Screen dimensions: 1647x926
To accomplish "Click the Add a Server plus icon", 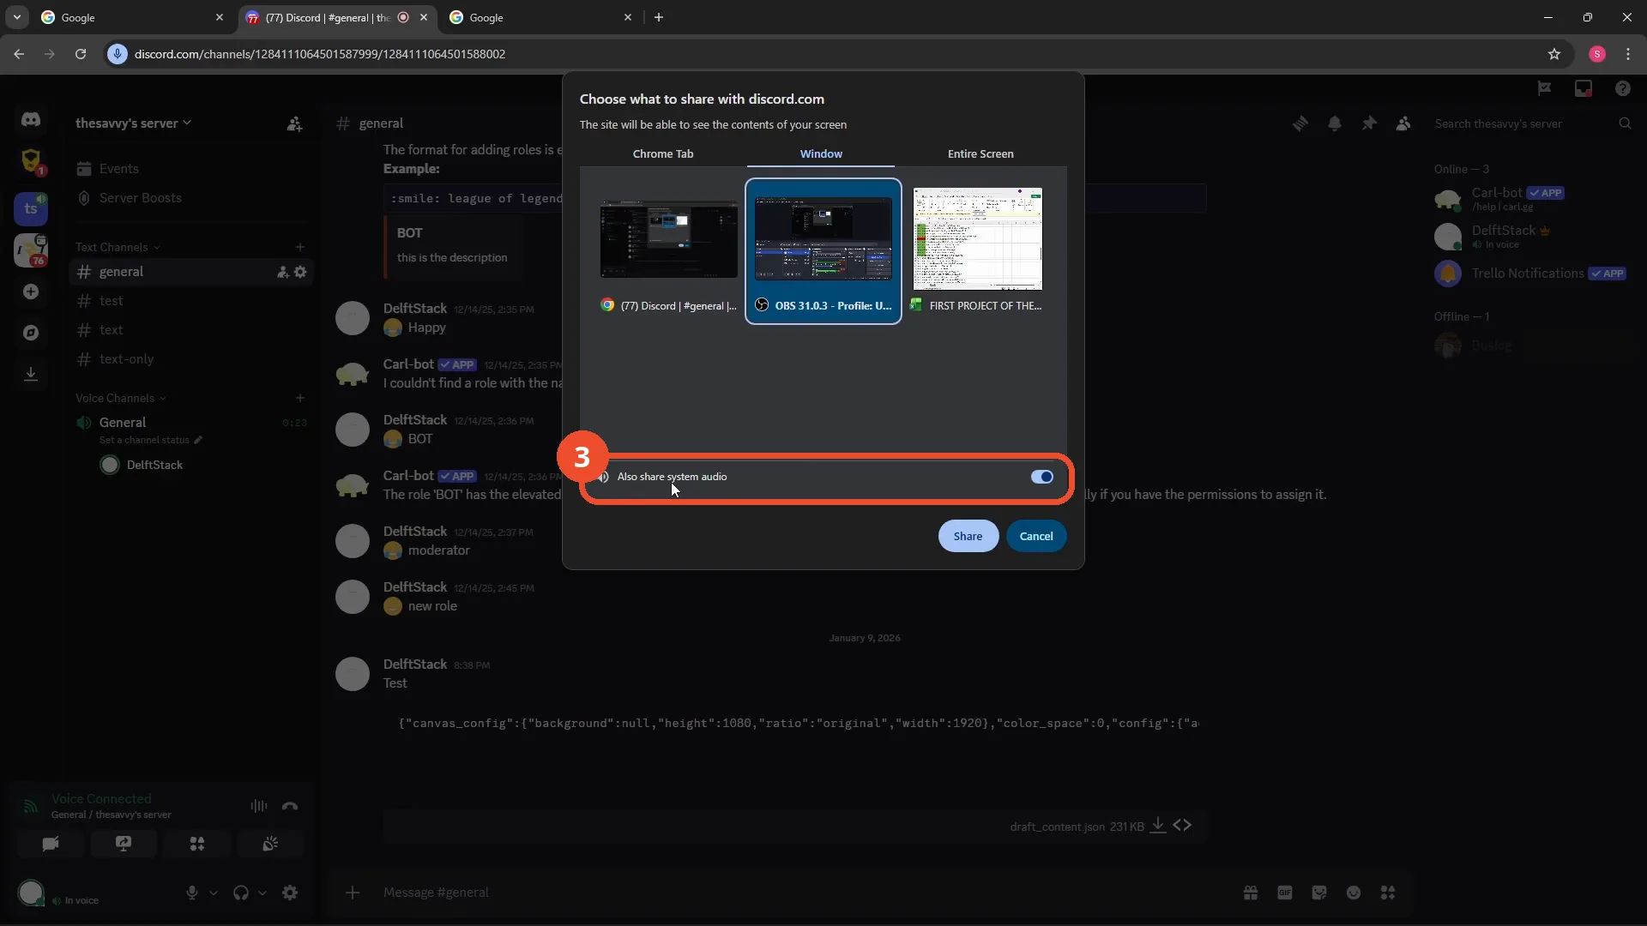I will pos(31,292).
